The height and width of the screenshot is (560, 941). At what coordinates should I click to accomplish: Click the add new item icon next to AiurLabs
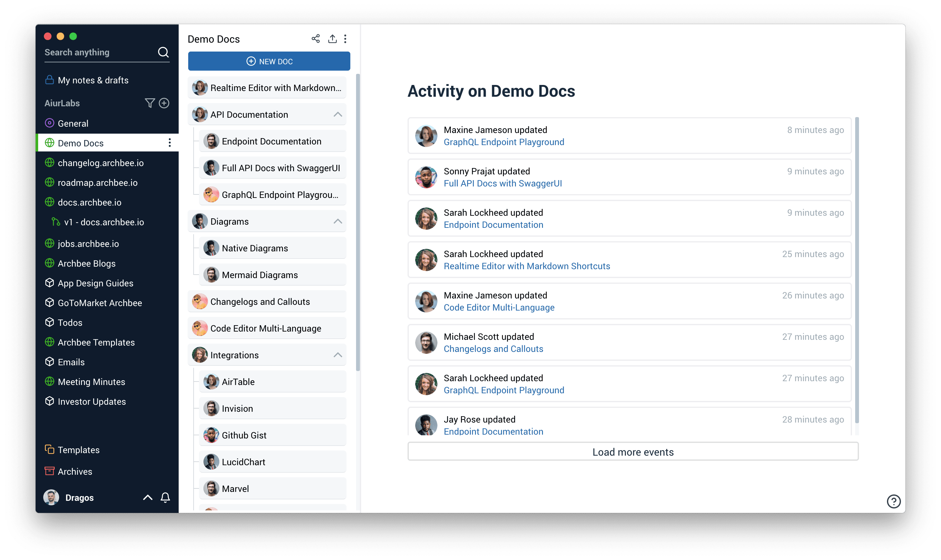coord(166,103)
